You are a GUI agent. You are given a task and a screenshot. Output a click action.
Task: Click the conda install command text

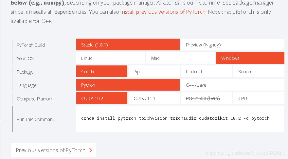(x=175, y=118)
